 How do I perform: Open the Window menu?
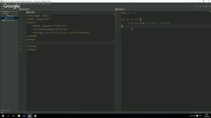(44, 4)
